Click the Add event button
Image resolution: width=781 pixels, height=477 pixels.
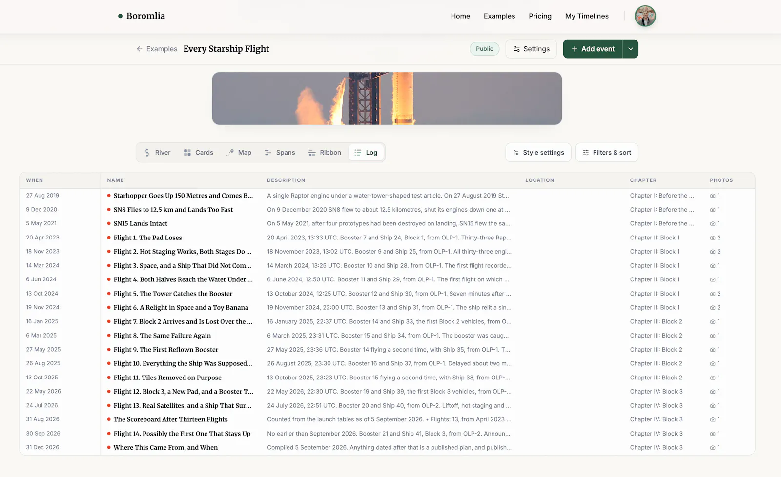pos(593,49)
